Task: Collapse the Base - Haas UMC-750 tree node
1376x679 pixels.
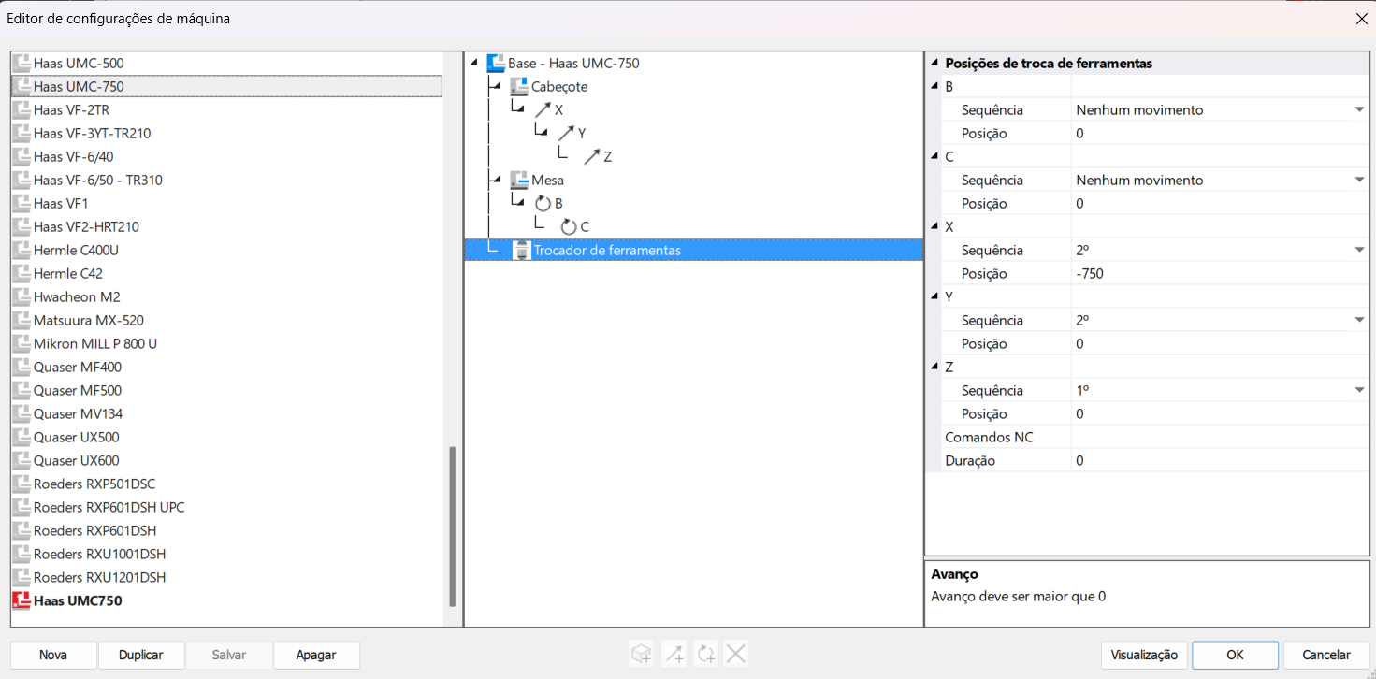Action: (473, 63)
